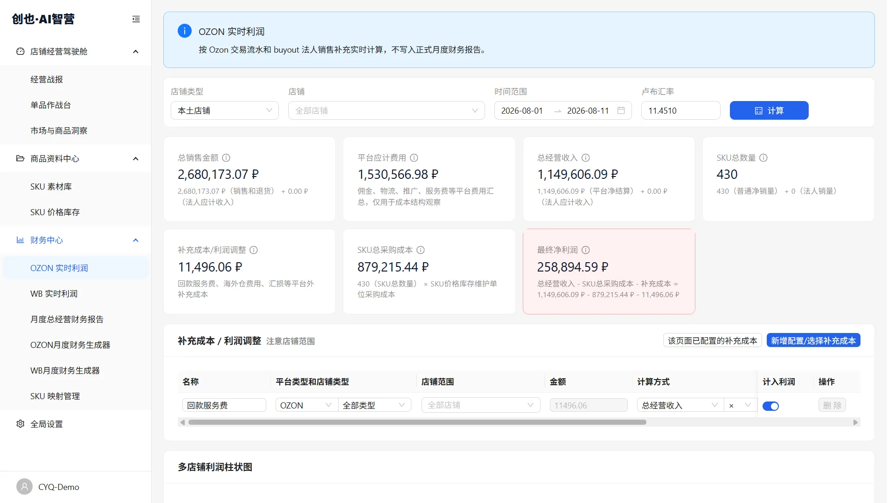The width and height of the screenshot is (888, 503).
Task: Open the 店铺范围 全部店铺 dropdown in the table row
Action: point(481,405)
